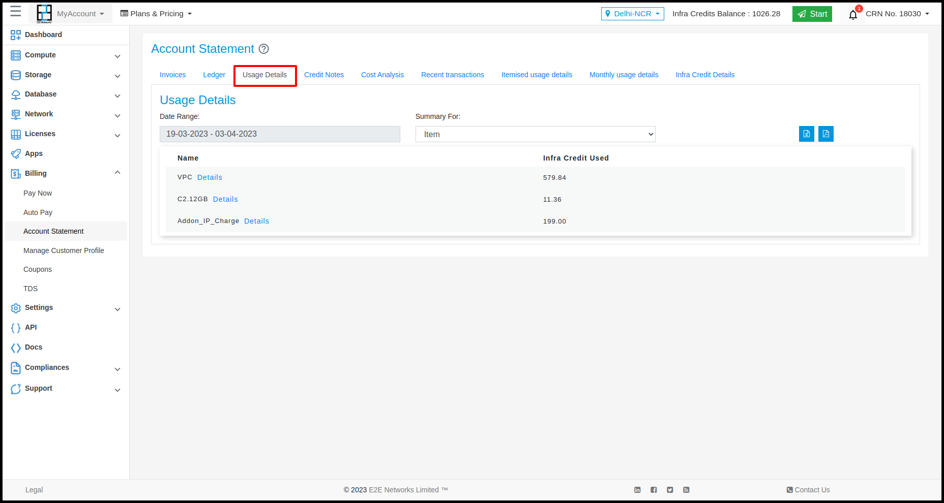Expand the Database menu chevron
This screenshot has width=944, height=503.
(117, 96)
